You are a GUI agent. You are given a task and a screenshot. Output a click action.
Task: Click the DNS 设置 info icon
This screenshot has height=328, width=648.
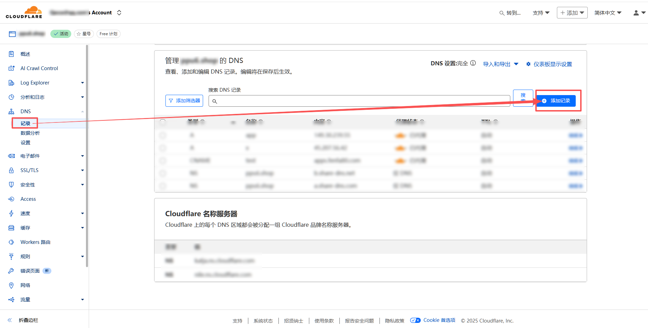pos(473,63)
